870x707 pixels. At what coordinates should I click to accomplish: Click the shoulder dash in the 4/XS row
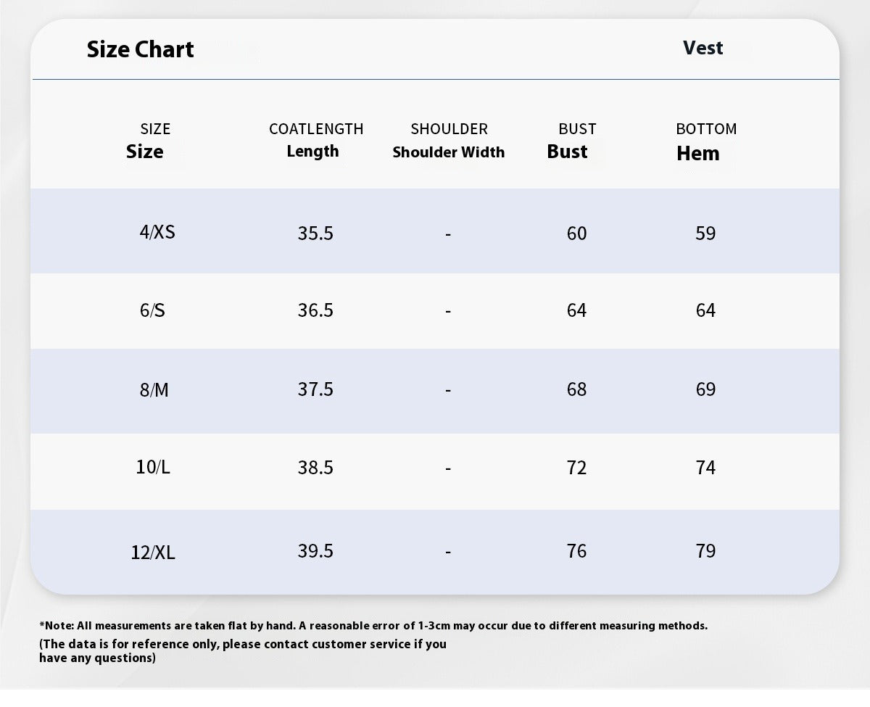pos(448,234)
